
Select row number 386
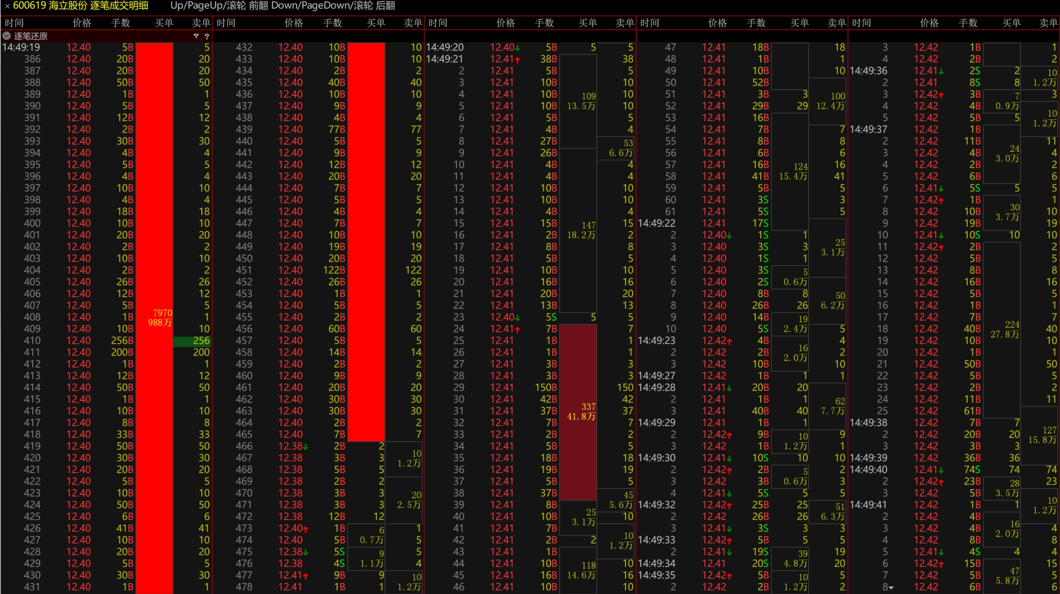[x=32, y=59]
